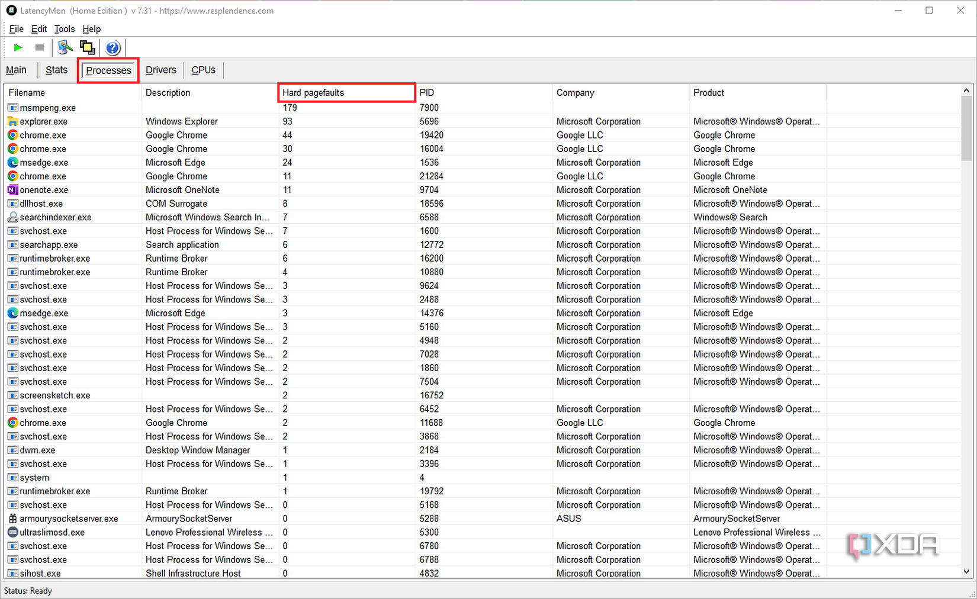Select the sihost.exe row
Viewport: 977px width, 599px height.
pyautogui.click(x=483, y=573)
